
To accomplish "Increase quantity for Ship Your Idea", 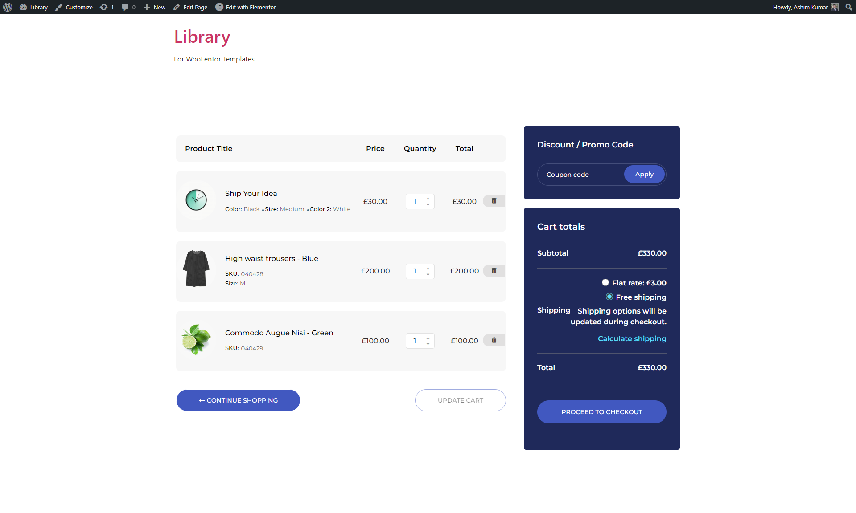I will click(x=428, y=199).
